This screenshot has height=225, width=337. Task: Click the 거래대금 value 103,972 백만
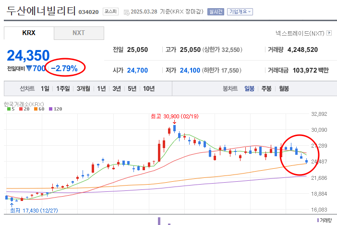click(x=311, y=70)
